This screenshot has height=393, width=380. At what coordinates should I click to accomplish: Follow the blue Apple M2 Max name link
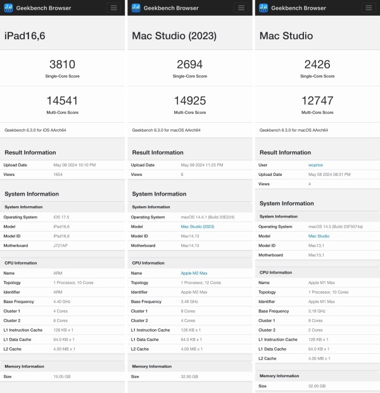tap(194, 273)
